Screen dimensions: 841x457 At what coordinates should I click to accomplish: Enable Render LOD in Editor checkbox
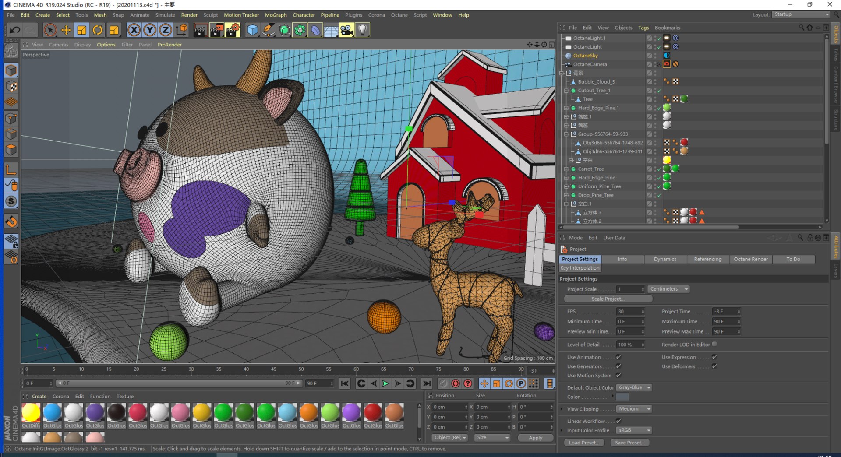point(714,344)
